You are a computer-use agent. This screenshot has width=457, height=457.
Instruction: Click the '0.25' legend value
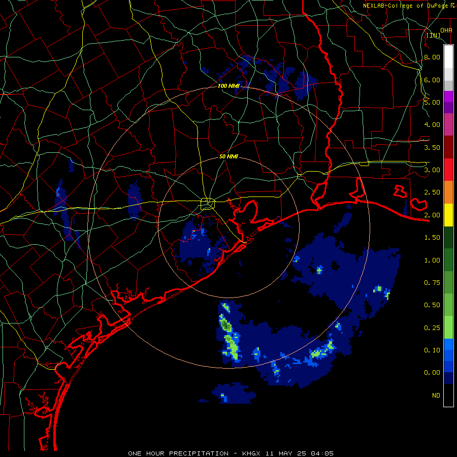[432, 328]
